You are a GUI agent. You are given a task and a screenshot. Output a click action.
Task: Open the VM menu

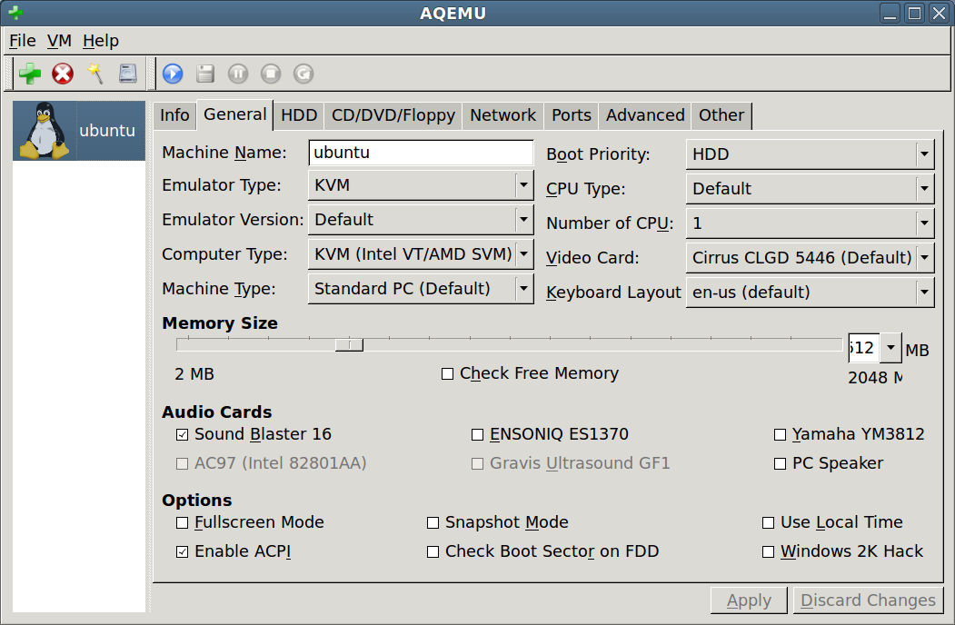[x=59, y=41]
